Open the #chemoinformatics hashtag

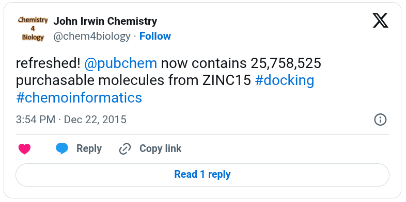click(x=79, y=97)
